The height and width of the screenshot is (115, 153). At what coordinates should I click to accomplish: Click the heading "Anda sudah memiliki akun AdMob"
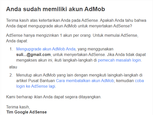click(55, 9)
